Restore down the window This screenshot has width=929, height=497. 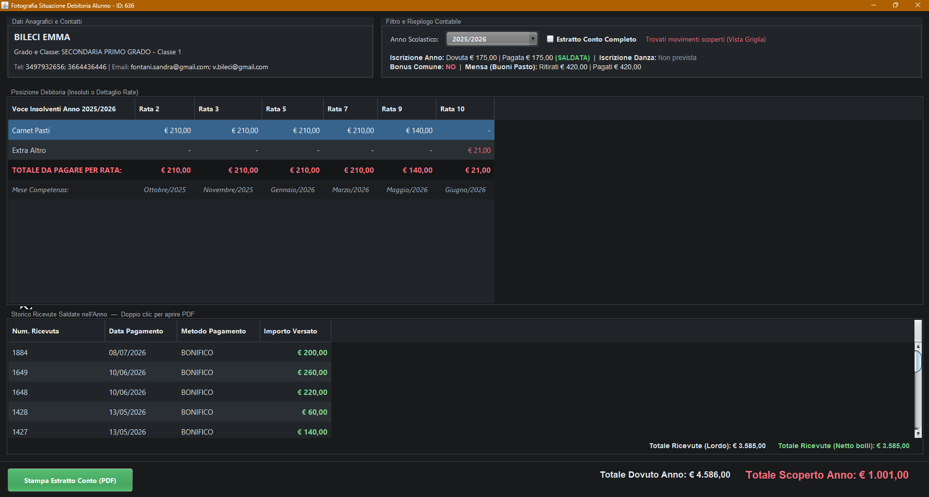(x=896, y=5)
